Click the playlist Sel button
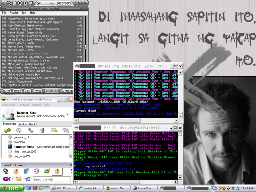Screen dimensions: 256x192 pyautogui.click(x=27, y=90)
